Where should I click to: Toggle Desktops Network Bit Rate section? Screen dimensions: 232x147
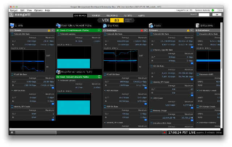click(x=105, y=34)
